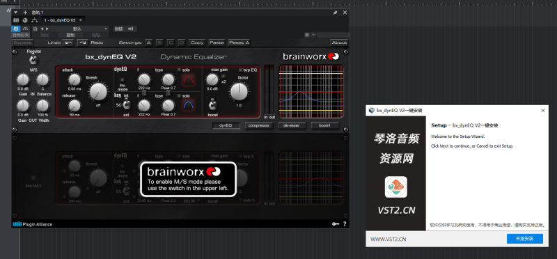557x259 pixels.
Task: Click the factor knob
Action: 239,91
